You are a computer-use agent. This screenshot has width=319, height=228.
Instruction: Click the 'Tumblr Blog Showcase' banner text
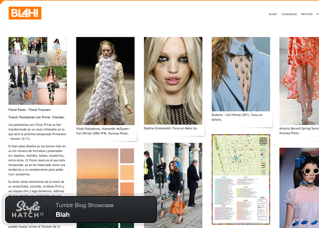pos(85,205)
